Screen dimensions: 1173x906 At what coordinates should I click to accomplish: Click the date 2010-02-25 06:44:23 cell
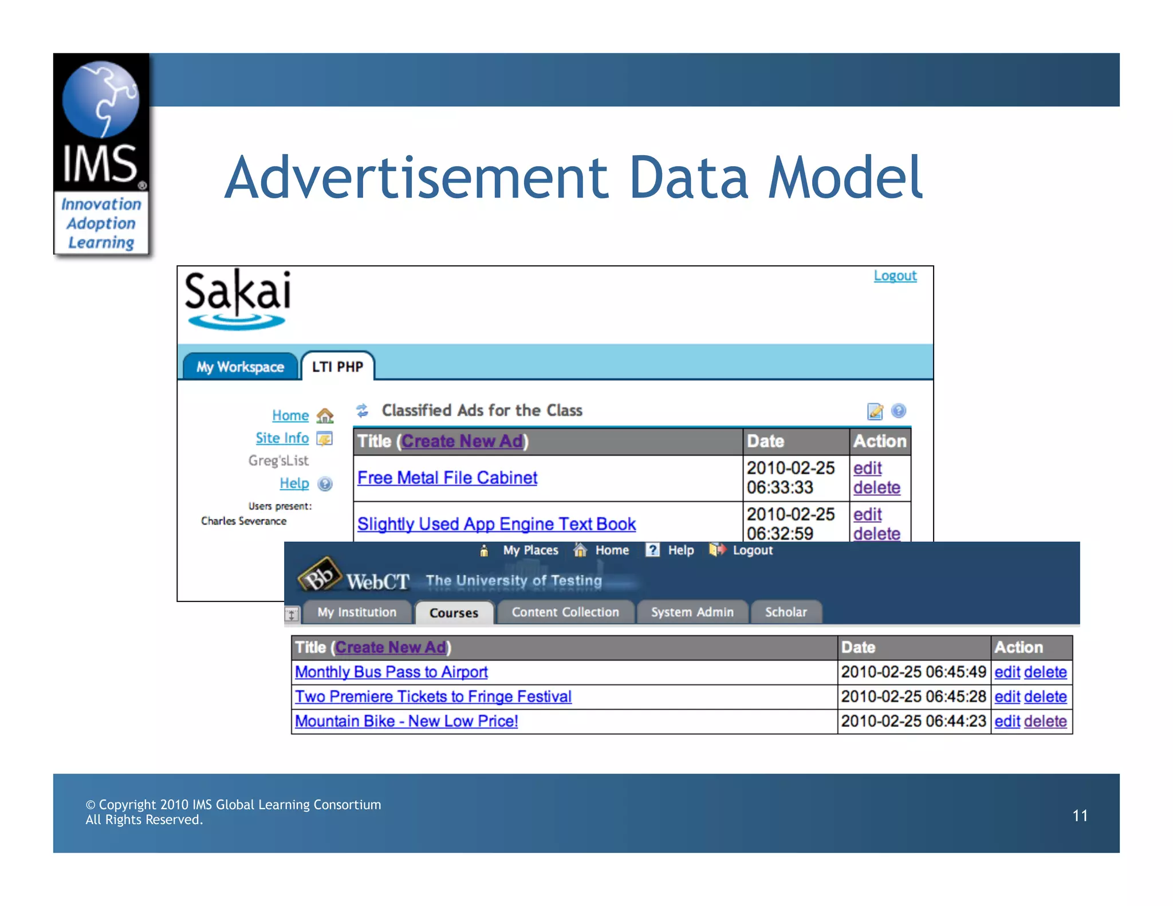[914, 721]
